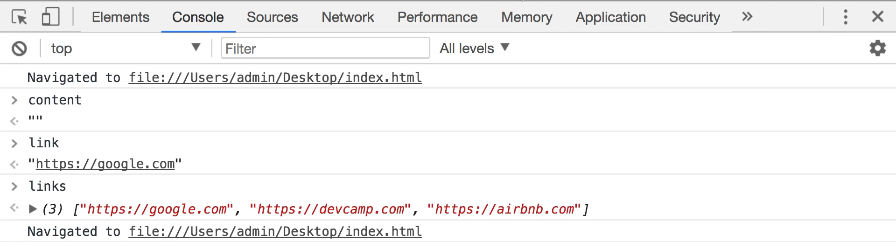Follow the https://google.com link output
Viewport: 896px width, 242px height.
point(105,164)
